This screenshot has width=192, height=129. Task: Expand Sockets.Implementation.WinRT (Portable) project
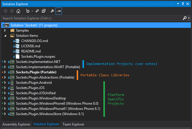pyautogui.click(x=5, y=67)
